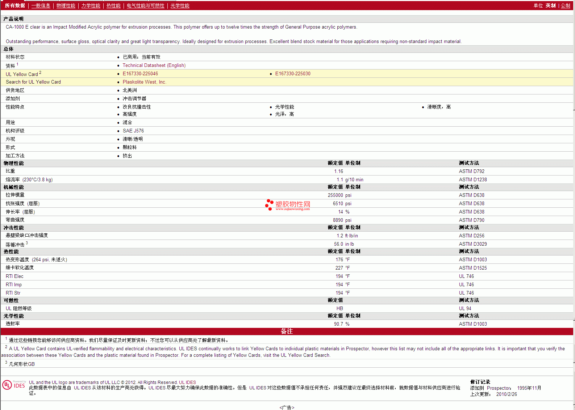Select Vicat softening value 227
Screen dimensions: 575x410
[339, 268]
